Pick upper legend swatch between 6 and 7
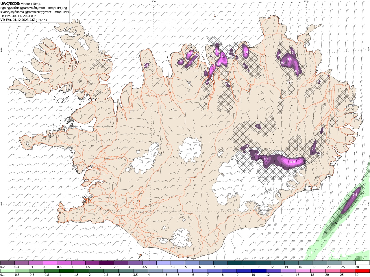 point(206,263)
